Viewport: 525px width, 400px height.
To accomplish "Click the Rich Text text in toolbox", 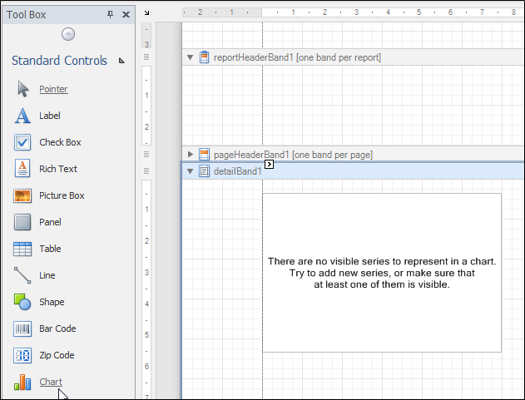I will coord(58,169).
